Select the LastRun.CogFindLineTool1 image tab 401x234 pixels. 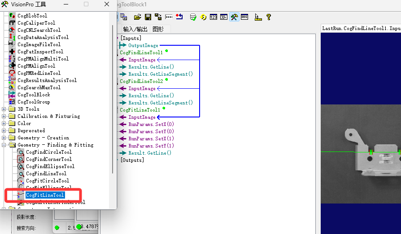tap(361, 28)
